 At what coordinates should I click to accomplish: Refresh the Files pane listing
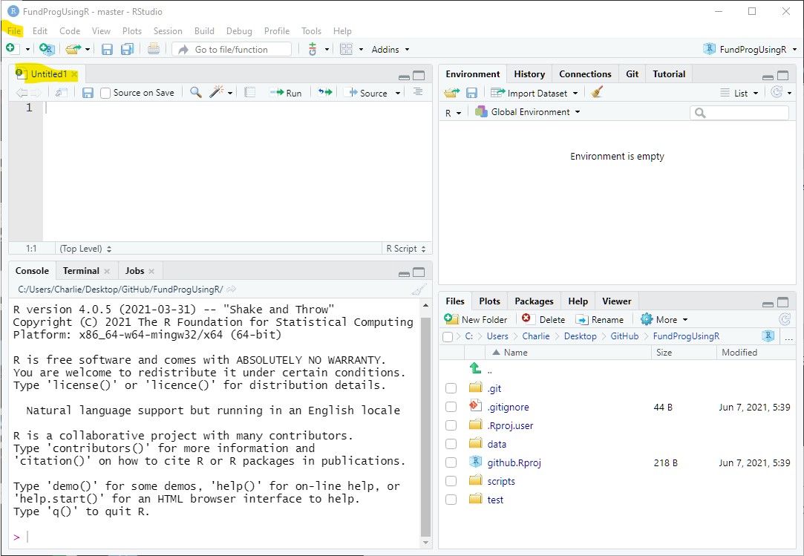click(785, 319)
